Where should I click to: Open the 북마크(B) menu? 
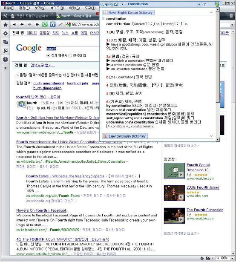pyautogui.click(x=57, y=8)
